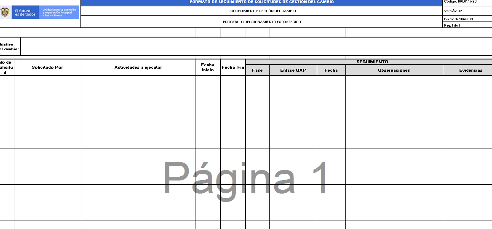Click the 'SEGUIMIENTO' group header
The image size is (492, 229).
pos(369,62)
